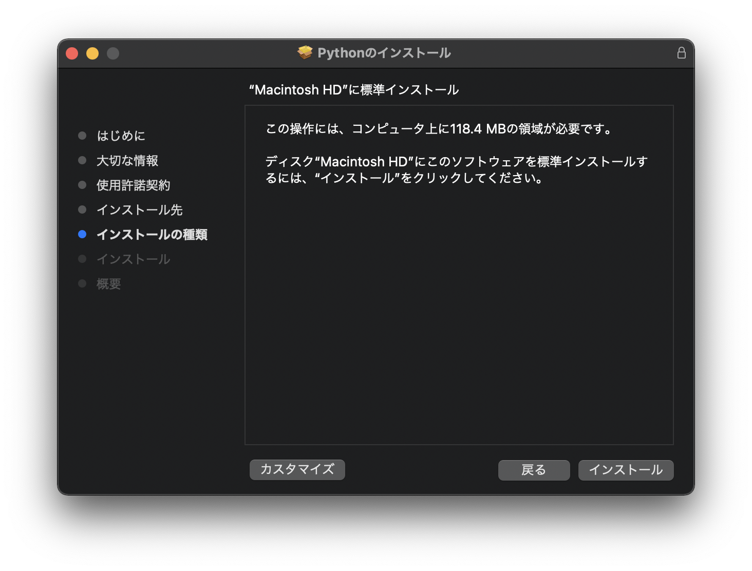Click the インストール button to start installation
The image size is (752, 571).
[x=626, y=470]
